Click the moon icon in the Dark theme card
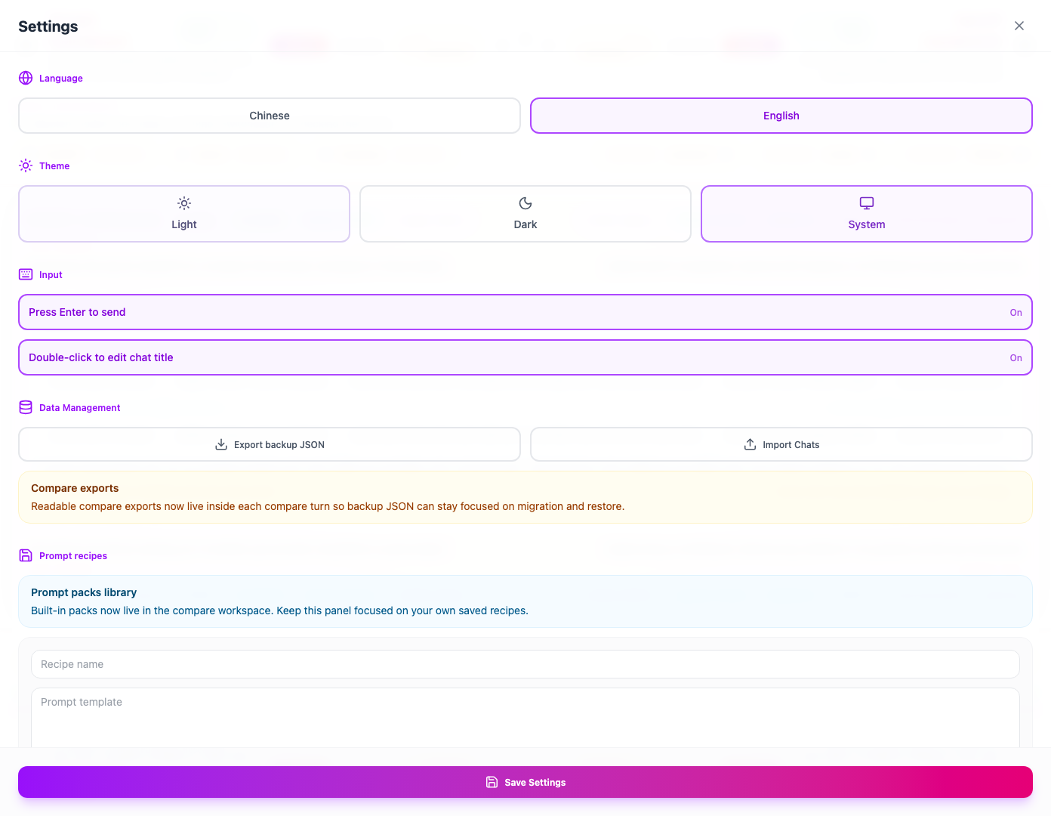The image size is (1051, 816). (x=525, y=202)
